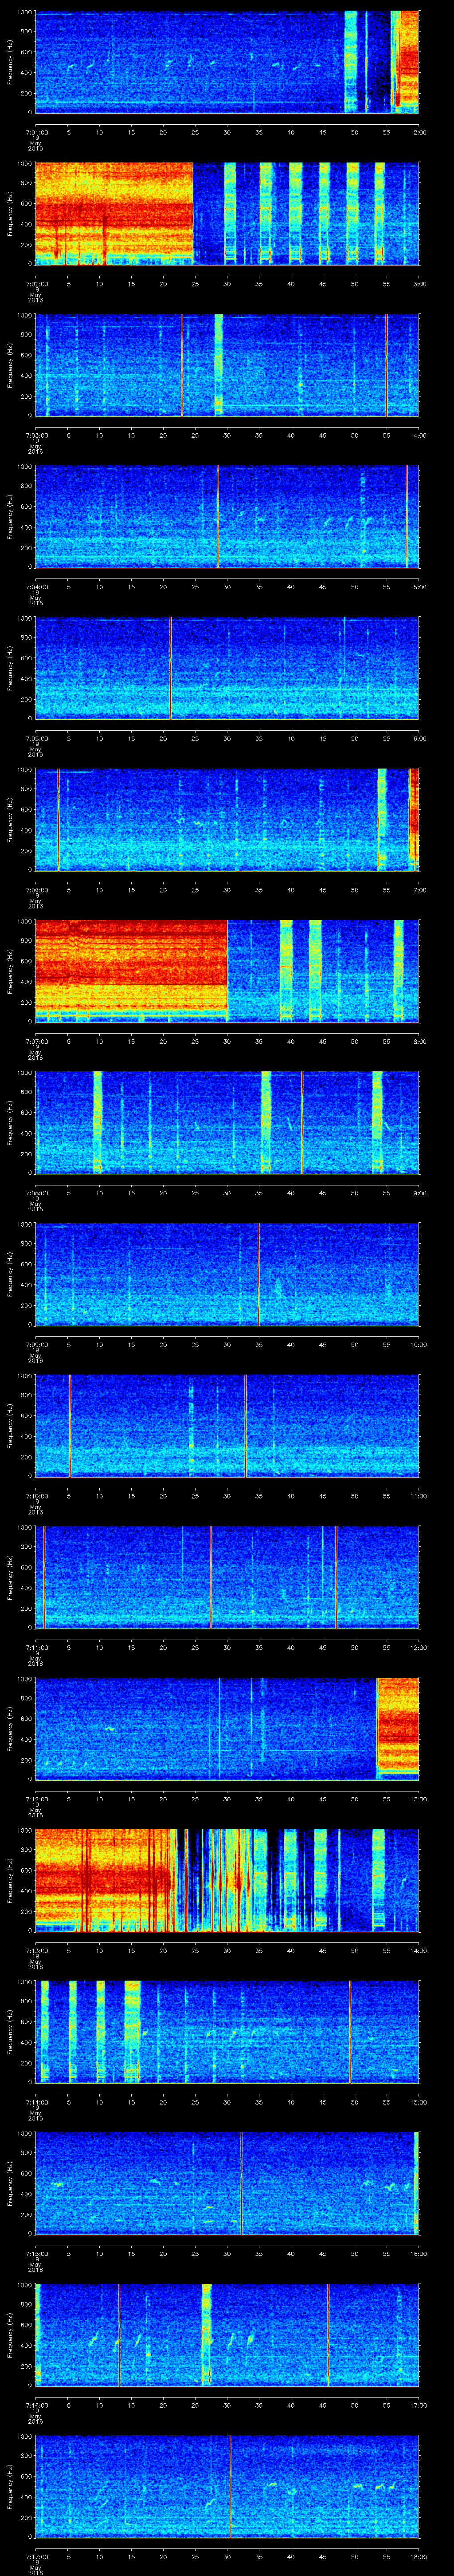
Task: Click the 7:12:00 start time label
Action: tap(36, 1799)
